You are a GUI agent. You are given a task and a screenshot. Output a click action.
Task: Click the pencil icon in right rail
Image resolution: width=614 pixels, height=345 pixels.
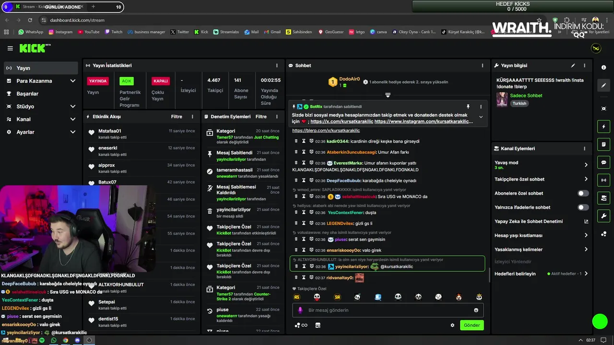pos(603,85)
